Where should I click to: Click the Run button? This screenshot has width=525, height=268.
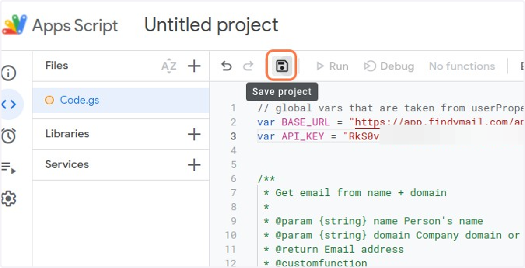332,66
